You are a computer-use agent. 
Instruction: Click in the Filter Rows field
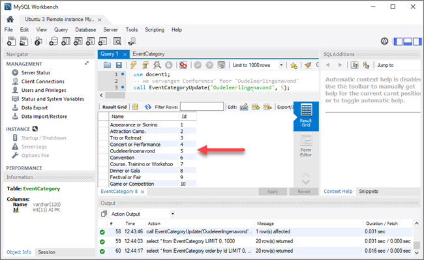tap(202, 106)
